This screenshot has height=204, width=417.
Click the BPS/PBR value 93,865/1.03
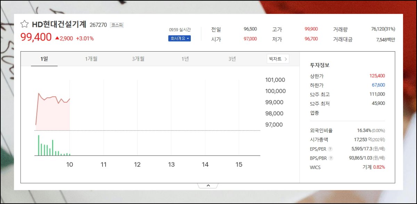[x=361, y=158]
